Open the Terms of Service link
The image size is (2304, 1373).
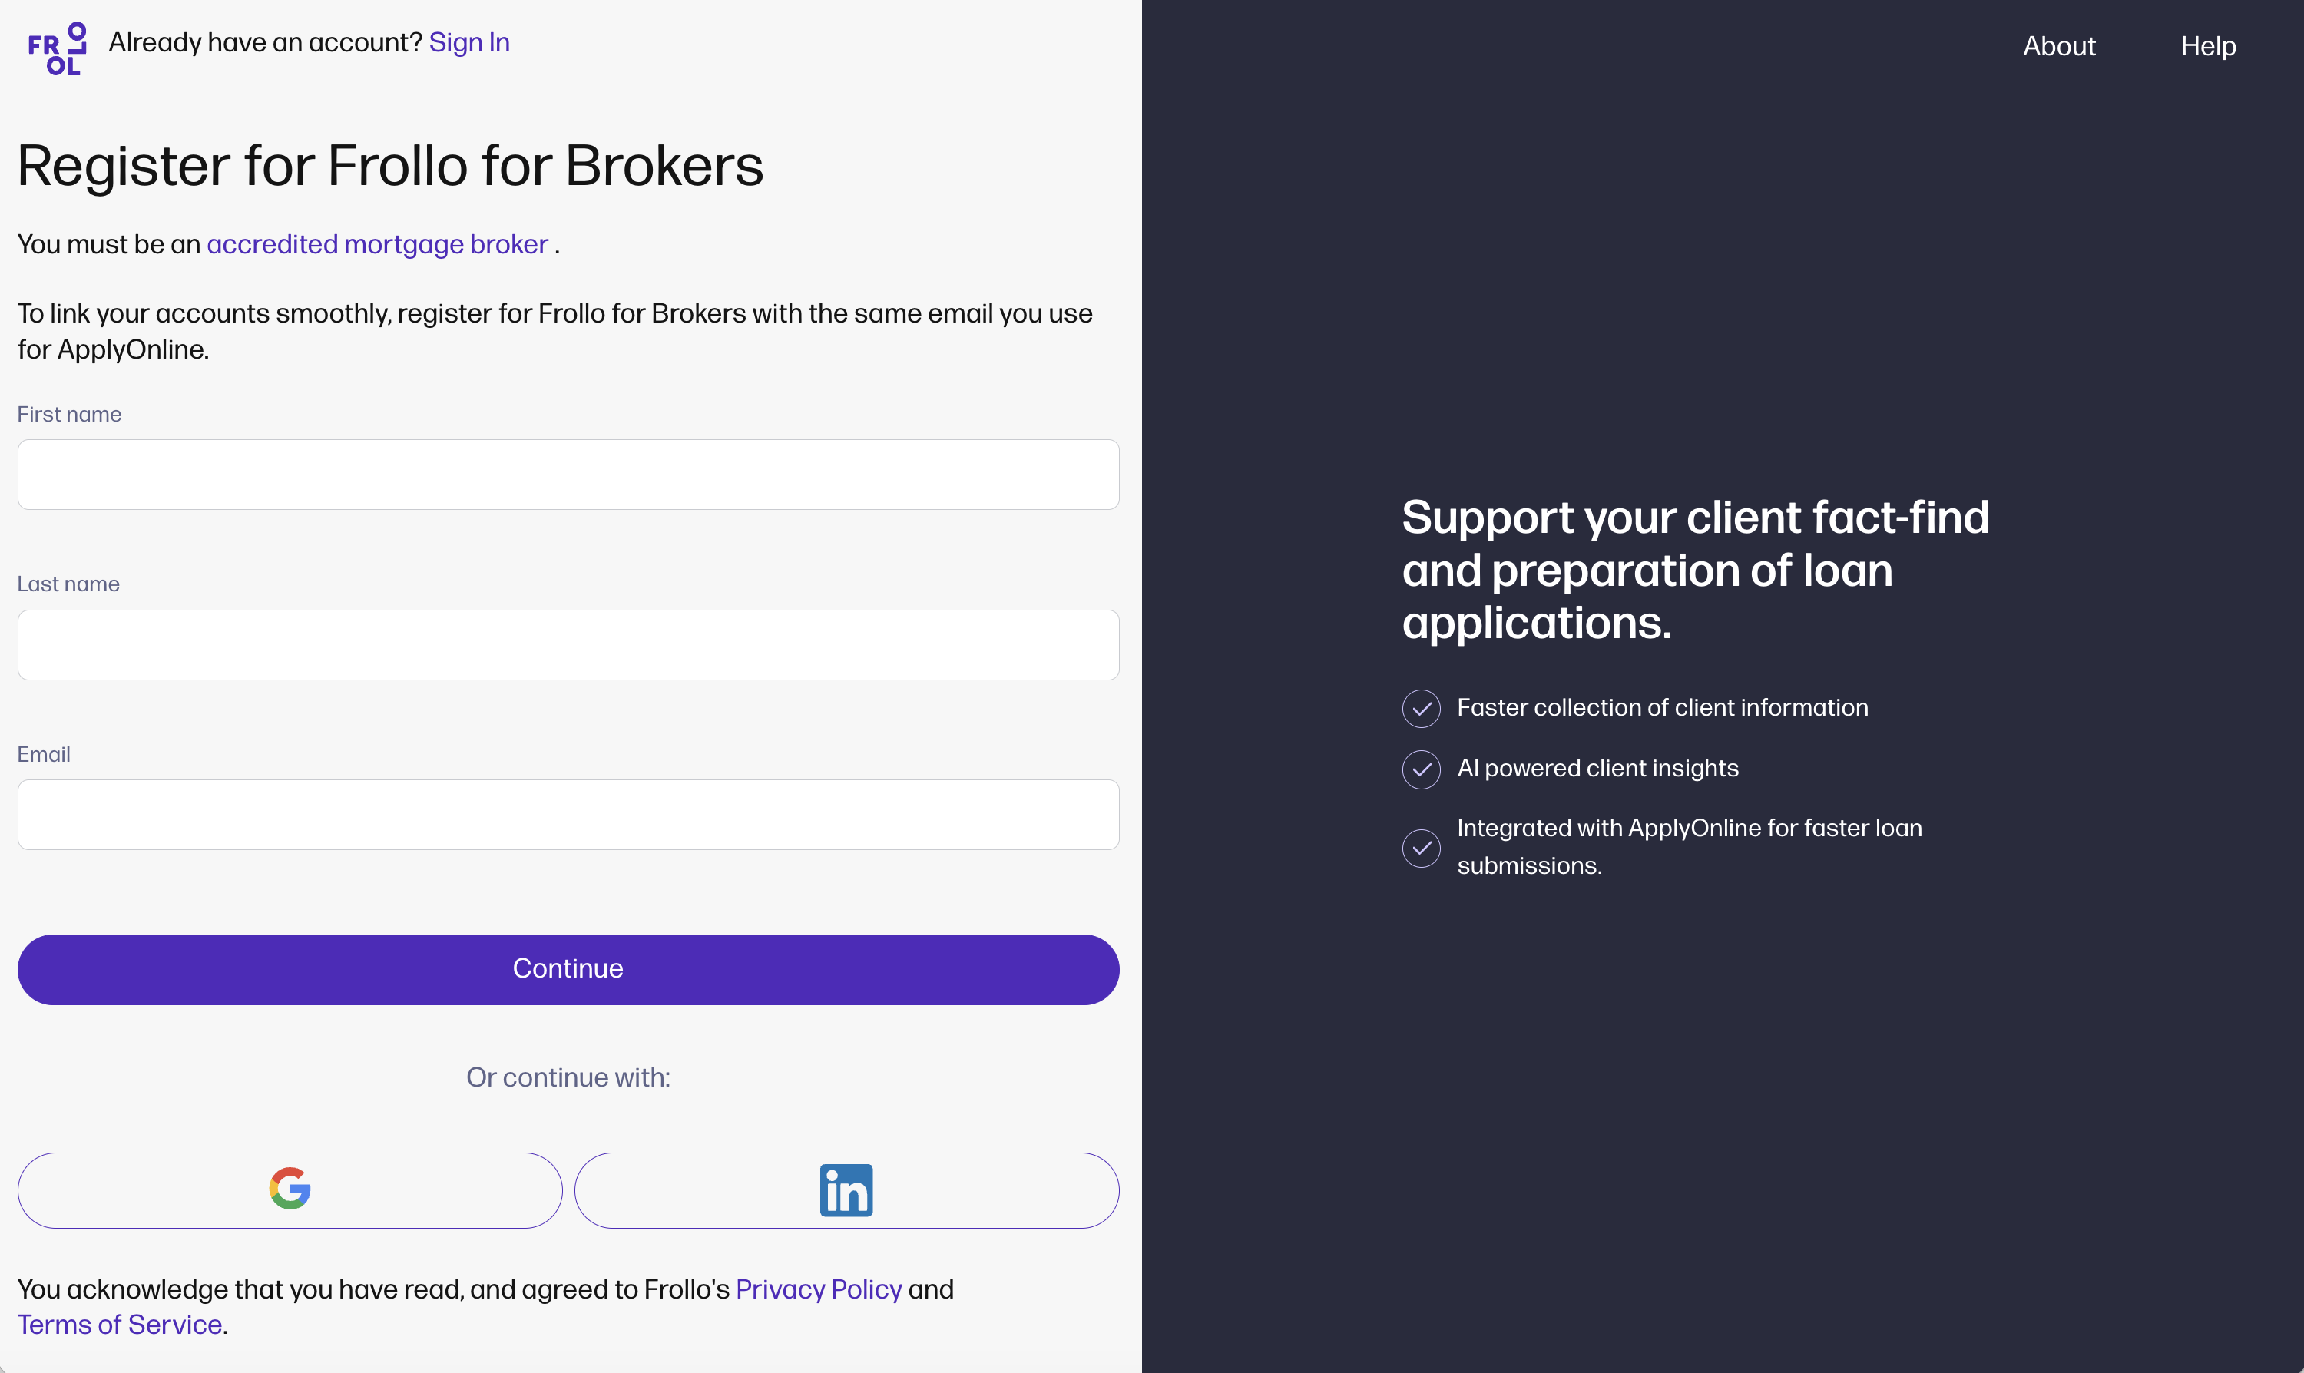[x=119, y=1325]
